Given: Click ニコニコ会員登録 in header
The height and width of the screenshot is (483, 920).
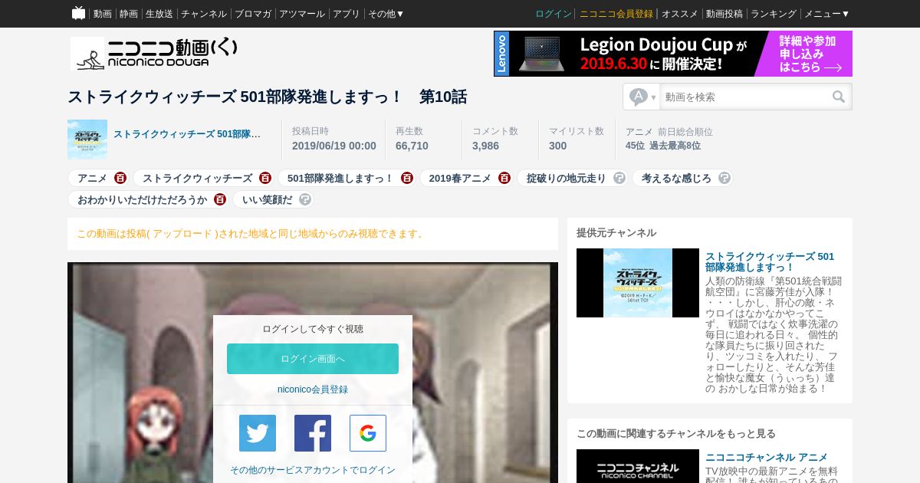Looking at the screenshot, I should [x=616, y=14].
